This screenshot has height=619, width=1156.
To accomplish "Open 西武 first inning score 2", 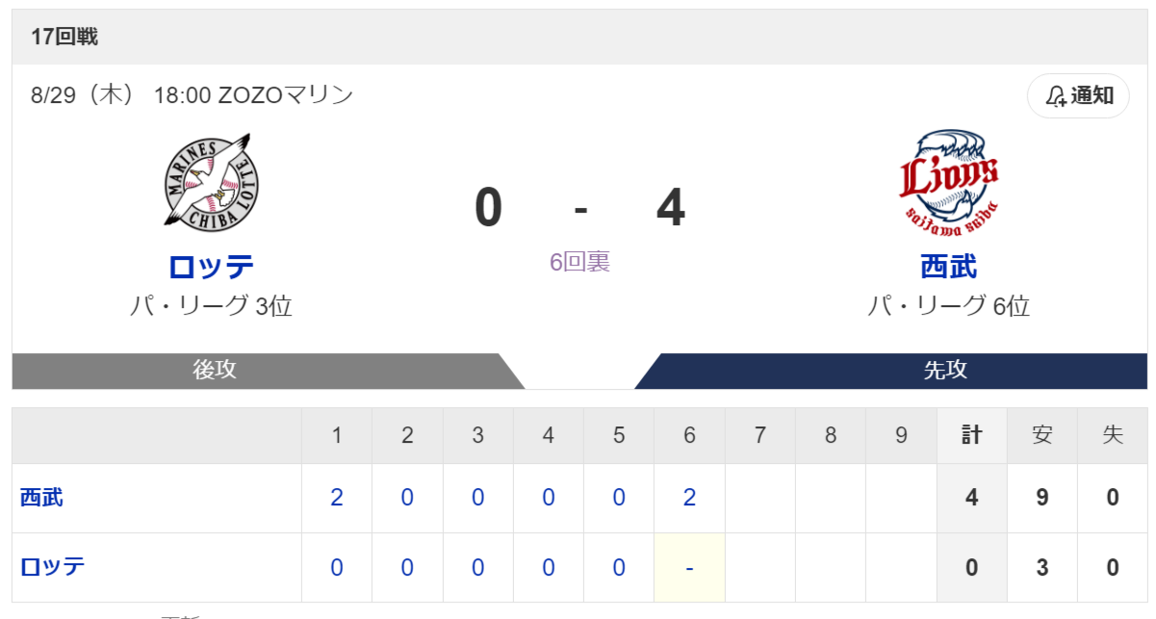I will [x=337, y=498].
